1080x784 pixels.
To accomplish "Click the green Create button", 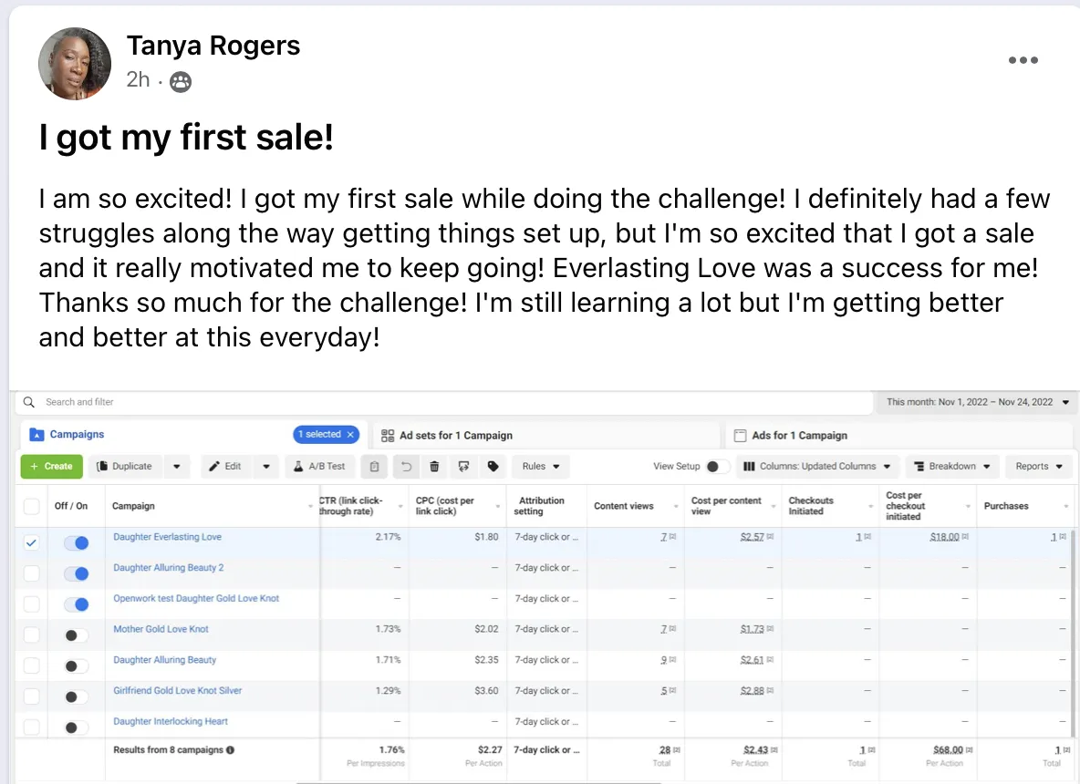I will 52,467.
